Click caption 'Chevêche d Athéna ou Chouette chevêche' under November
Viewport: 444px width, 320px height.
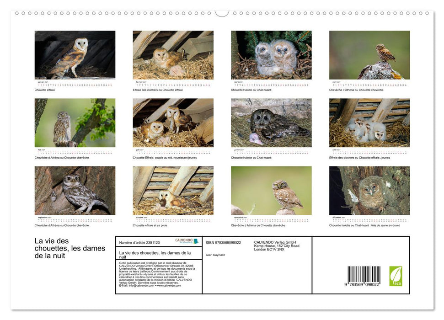pyautogui.click(x=258, y=225)
